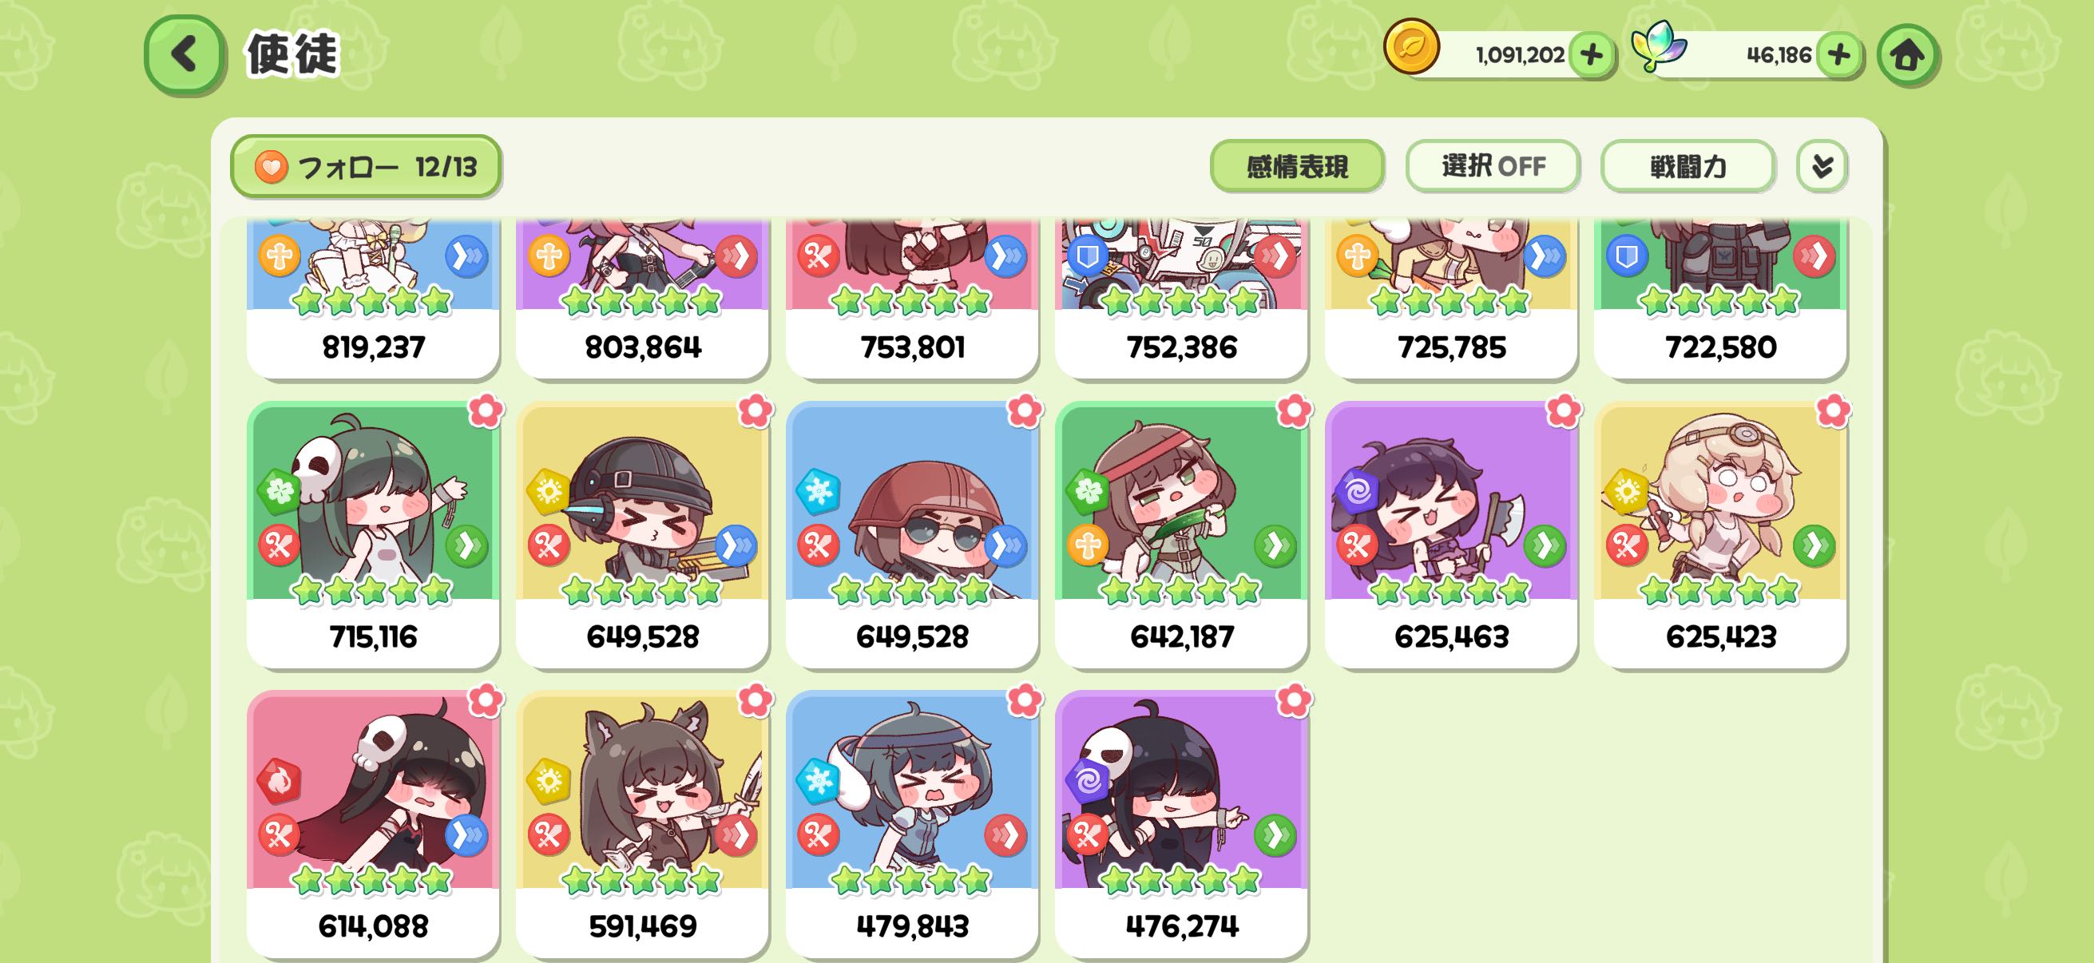Select the wolf-eared character with 591,469
The height and width of the screenshot is (963, 2094).
(x=642, y=824)
